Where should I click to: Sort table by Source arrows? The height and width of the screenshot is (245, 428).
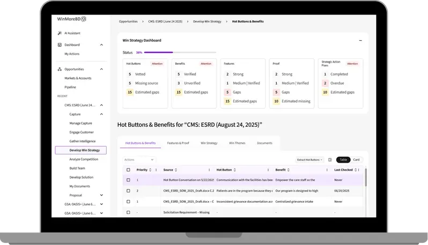click(176, 170)
